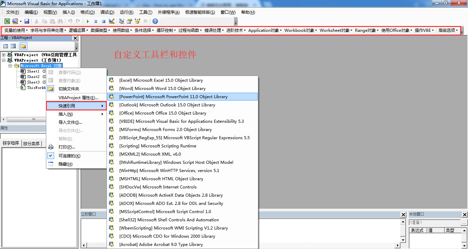Open the Project Explorer toolbar icon
The image size is (468, 249).
click(122, 21)
